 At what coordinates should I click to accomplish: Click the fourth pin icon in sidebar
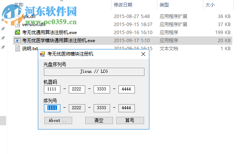tap(3, 47)
